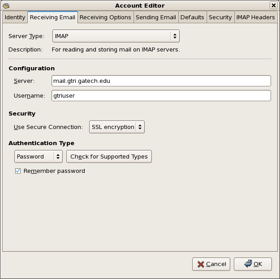Open the Authentication Type Password dropdown
Image resolution: width=280 pixels, height=279 pixels.
click(39, 157)
